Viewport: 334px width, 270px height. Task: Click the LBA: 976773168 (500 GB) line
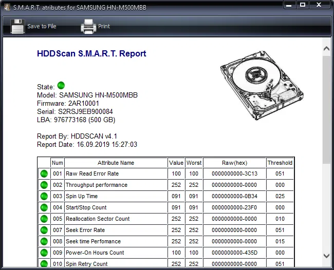click(76, 120)
